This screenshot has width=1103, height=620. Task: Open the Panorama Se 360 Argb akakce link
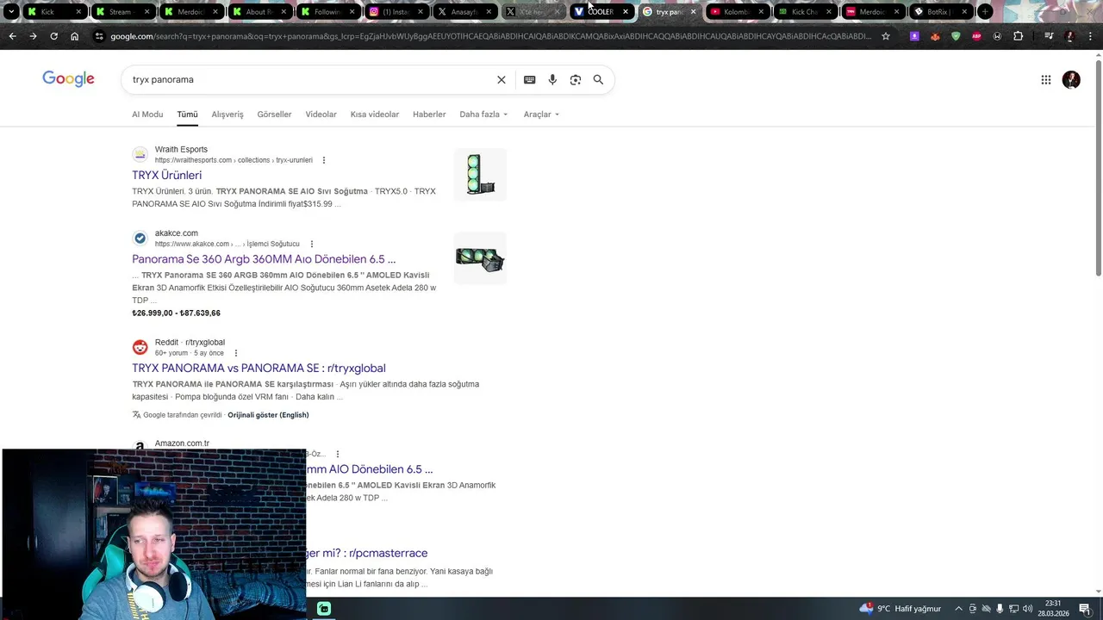pos(264,259)
